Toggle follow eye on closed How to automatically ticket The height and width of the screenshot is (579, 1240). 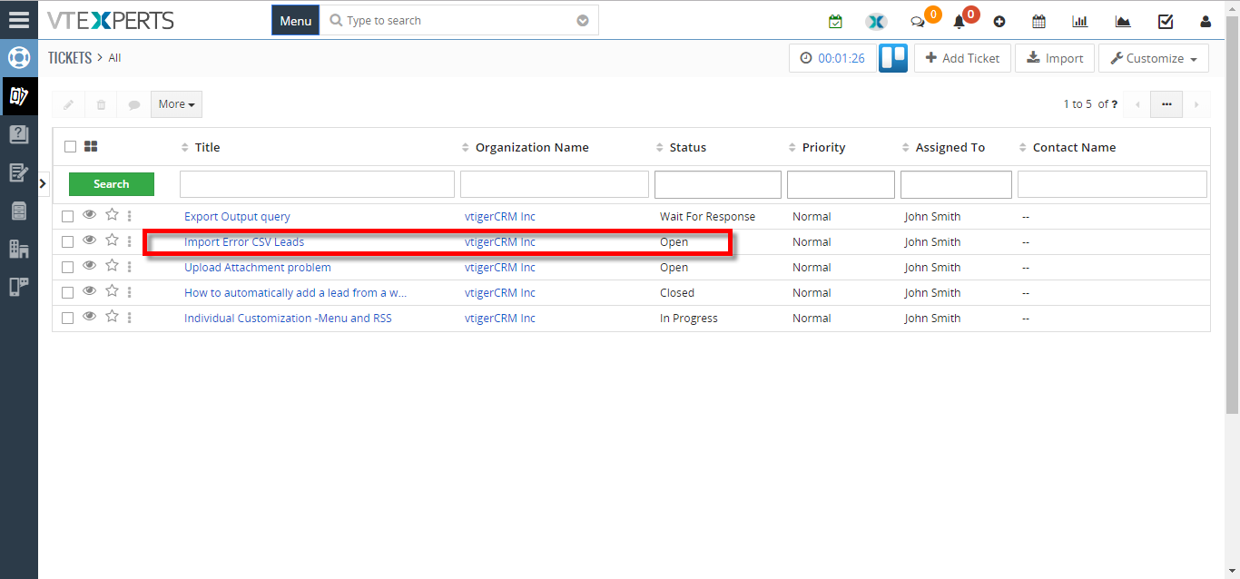point(89,291)
